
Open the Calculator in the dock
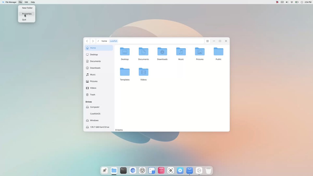[x=152, y=171]
